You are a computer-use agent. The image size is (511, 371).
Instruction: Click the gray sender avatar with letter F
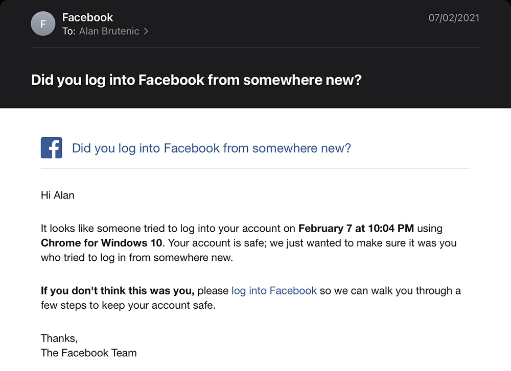coord(43,23)
